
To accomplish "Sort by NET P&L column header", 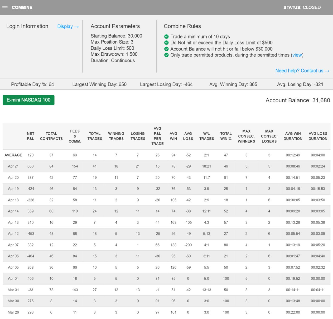I will (x=31, y=136).
